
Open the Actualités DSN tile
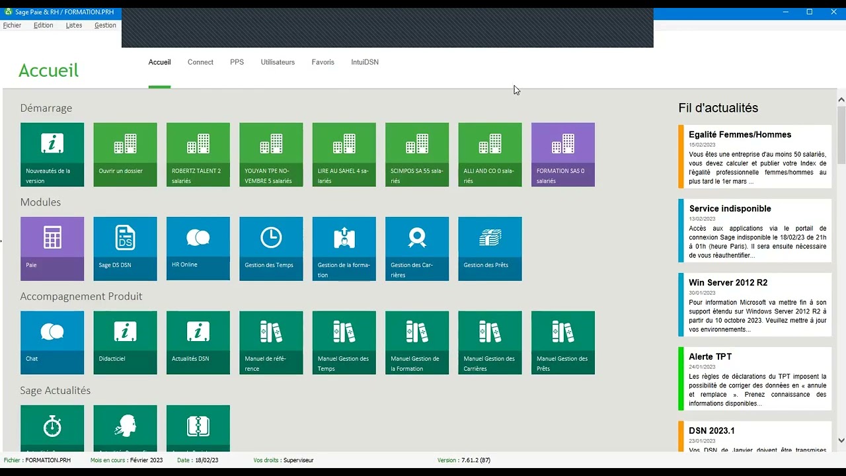pos(198,343)
